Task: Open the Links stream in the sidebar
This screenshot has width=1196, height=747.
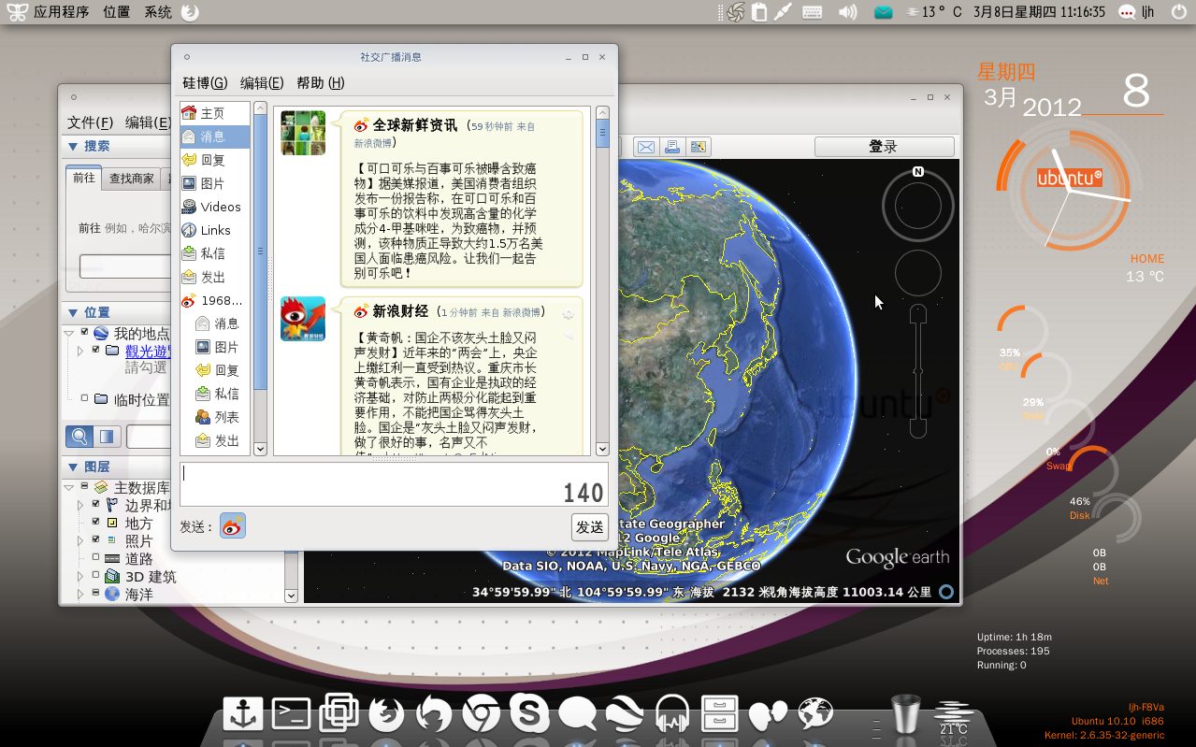Action: [x=214, y=230]
